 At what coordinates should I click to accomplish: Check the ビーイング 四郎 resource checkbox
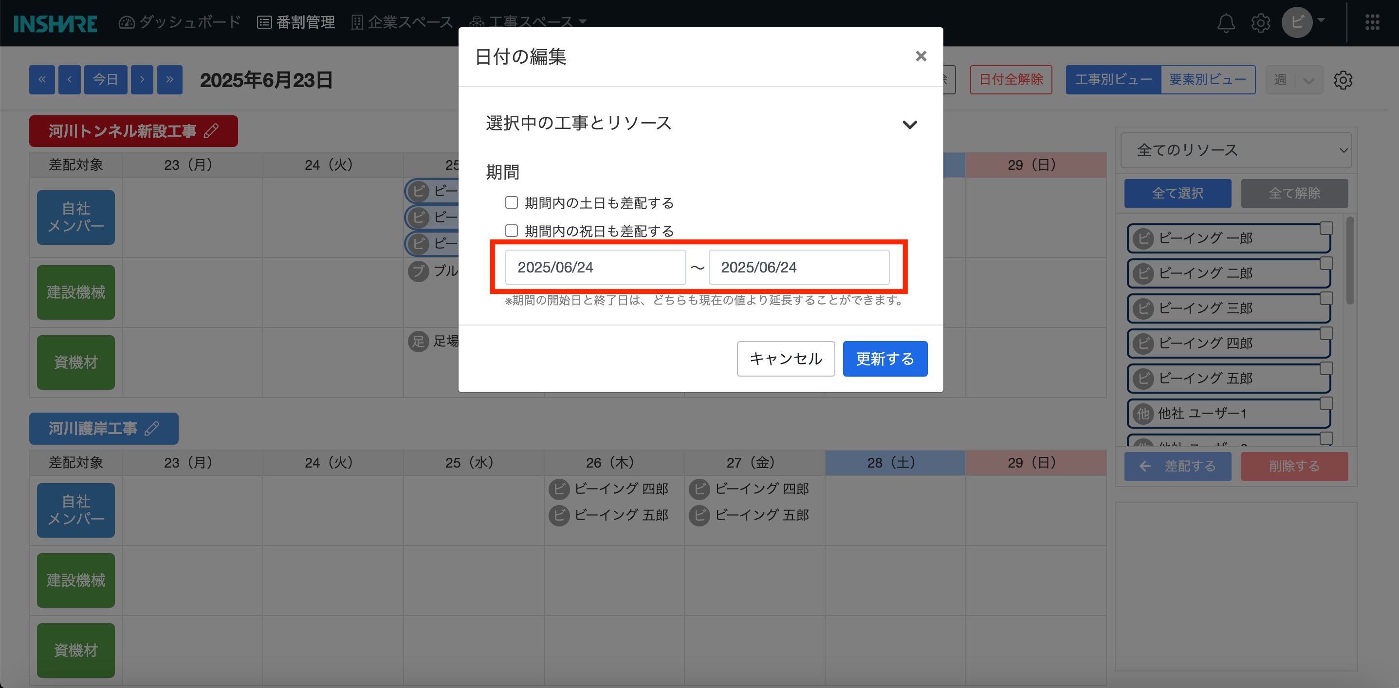[1325, 333]
